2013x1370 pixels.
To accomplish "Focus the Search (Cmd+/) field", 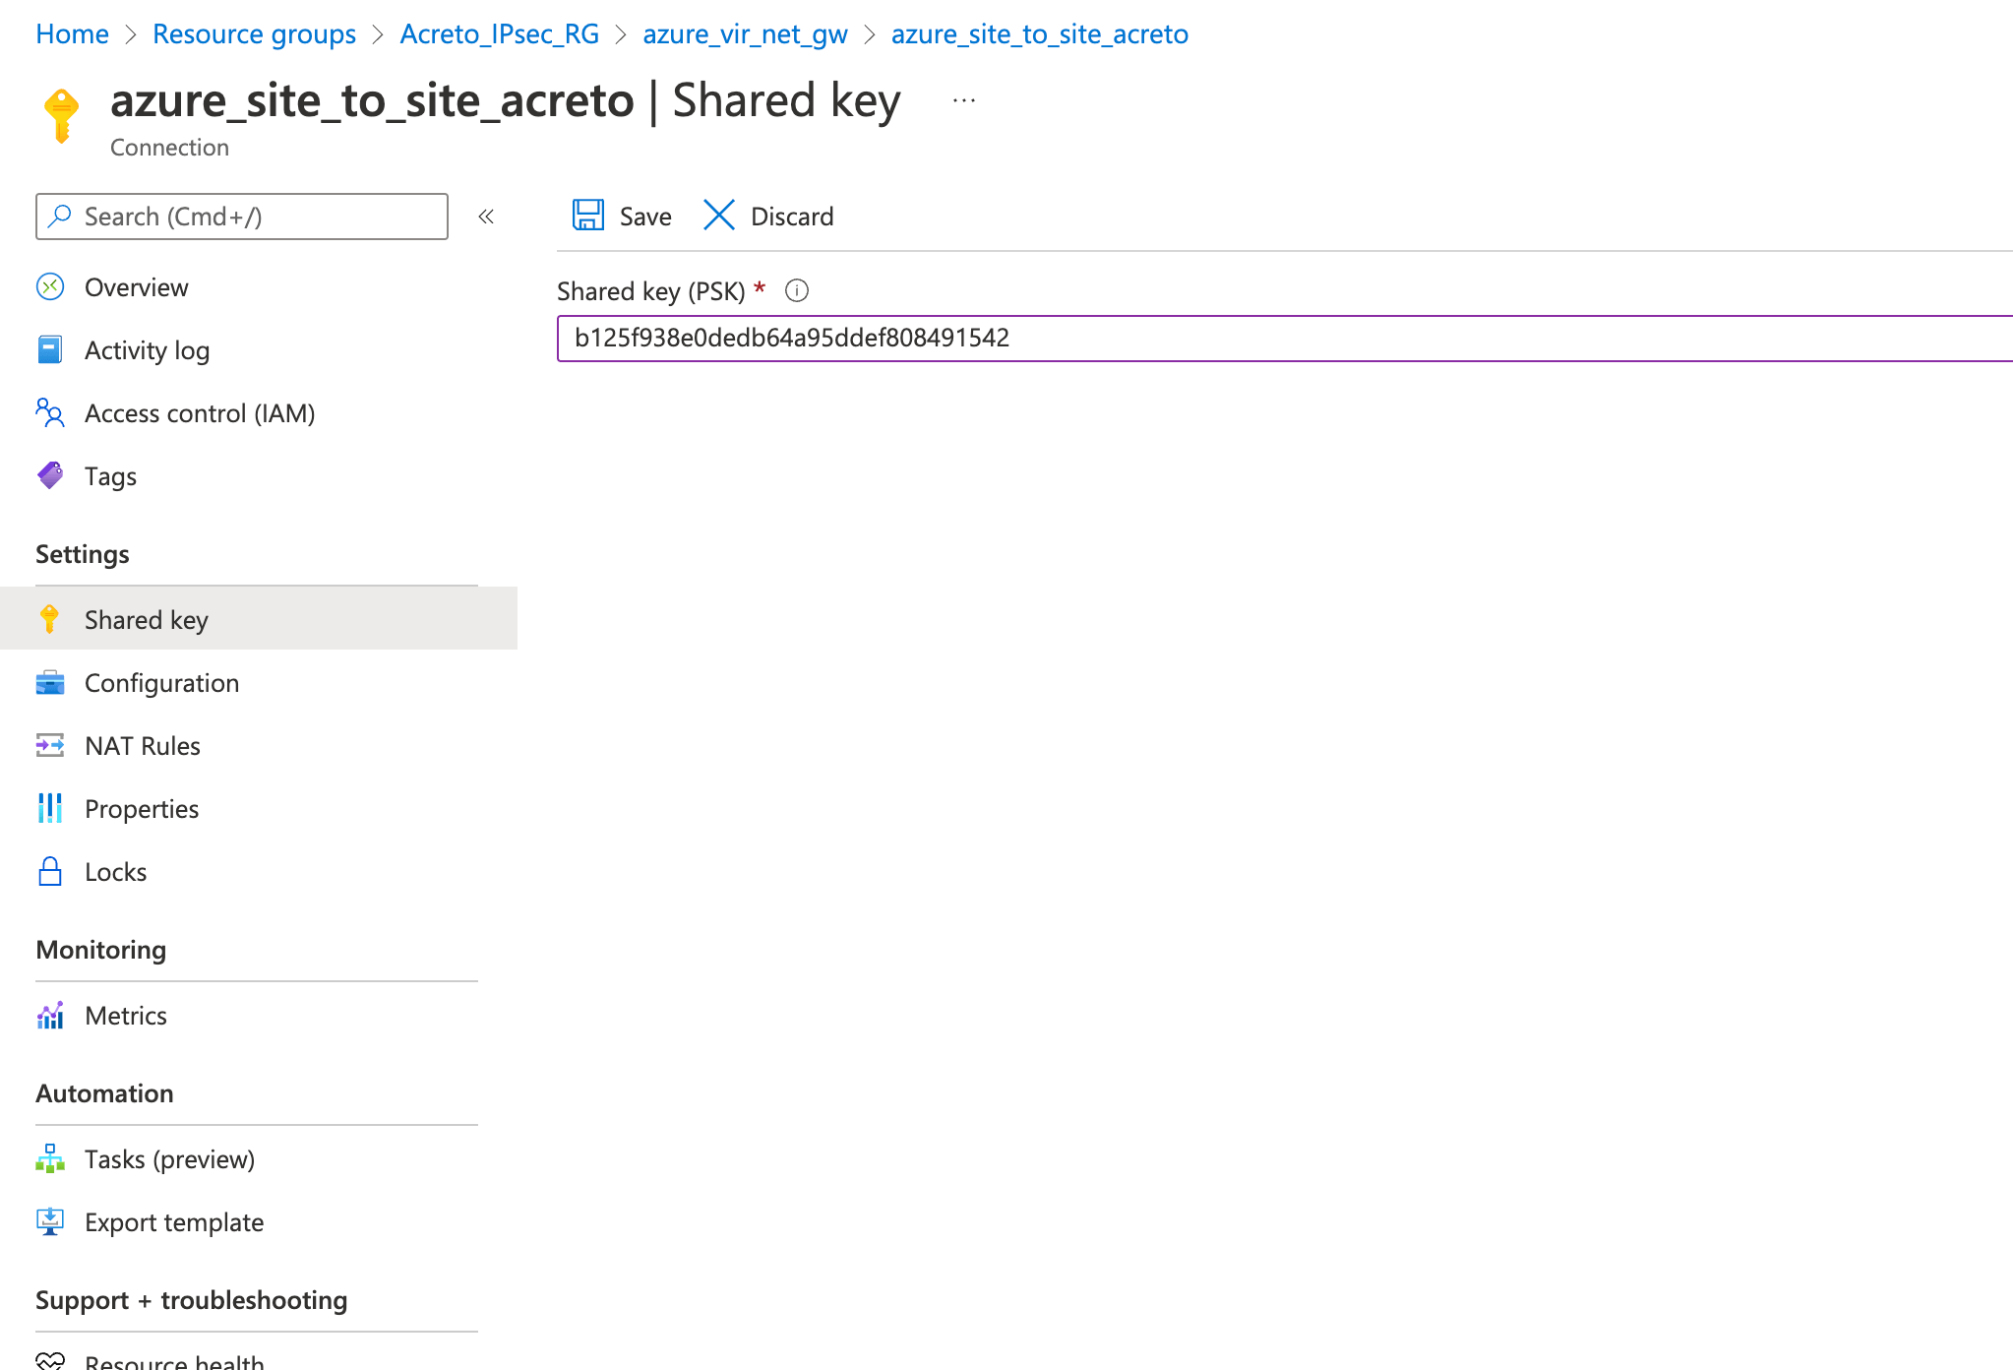I will (x=242, y=217).
